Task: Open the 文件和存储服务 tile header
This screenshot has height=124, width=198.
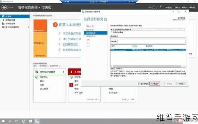Action: tap(49, 72)
